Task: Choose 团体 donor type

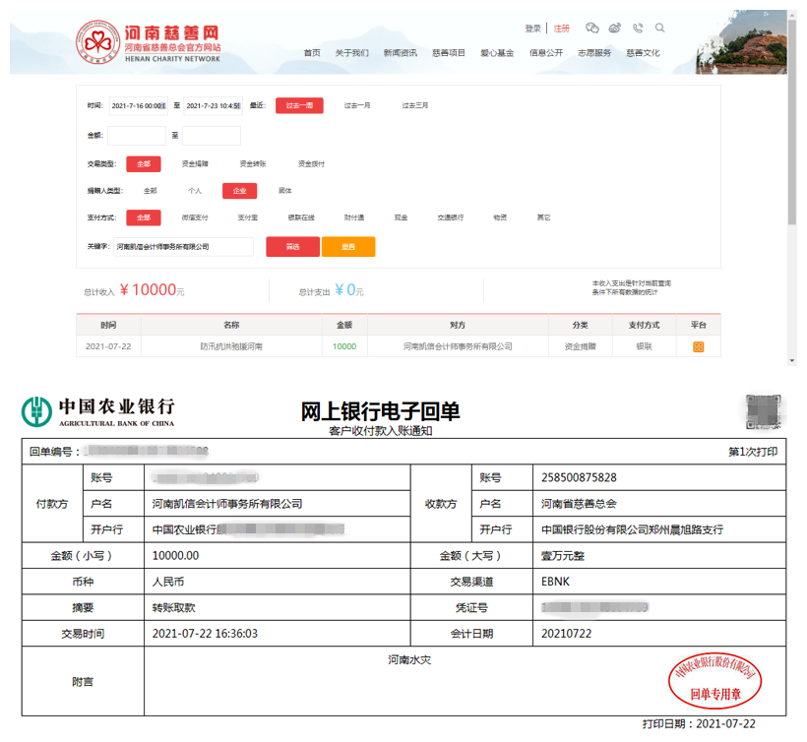Action: (285, 191)
